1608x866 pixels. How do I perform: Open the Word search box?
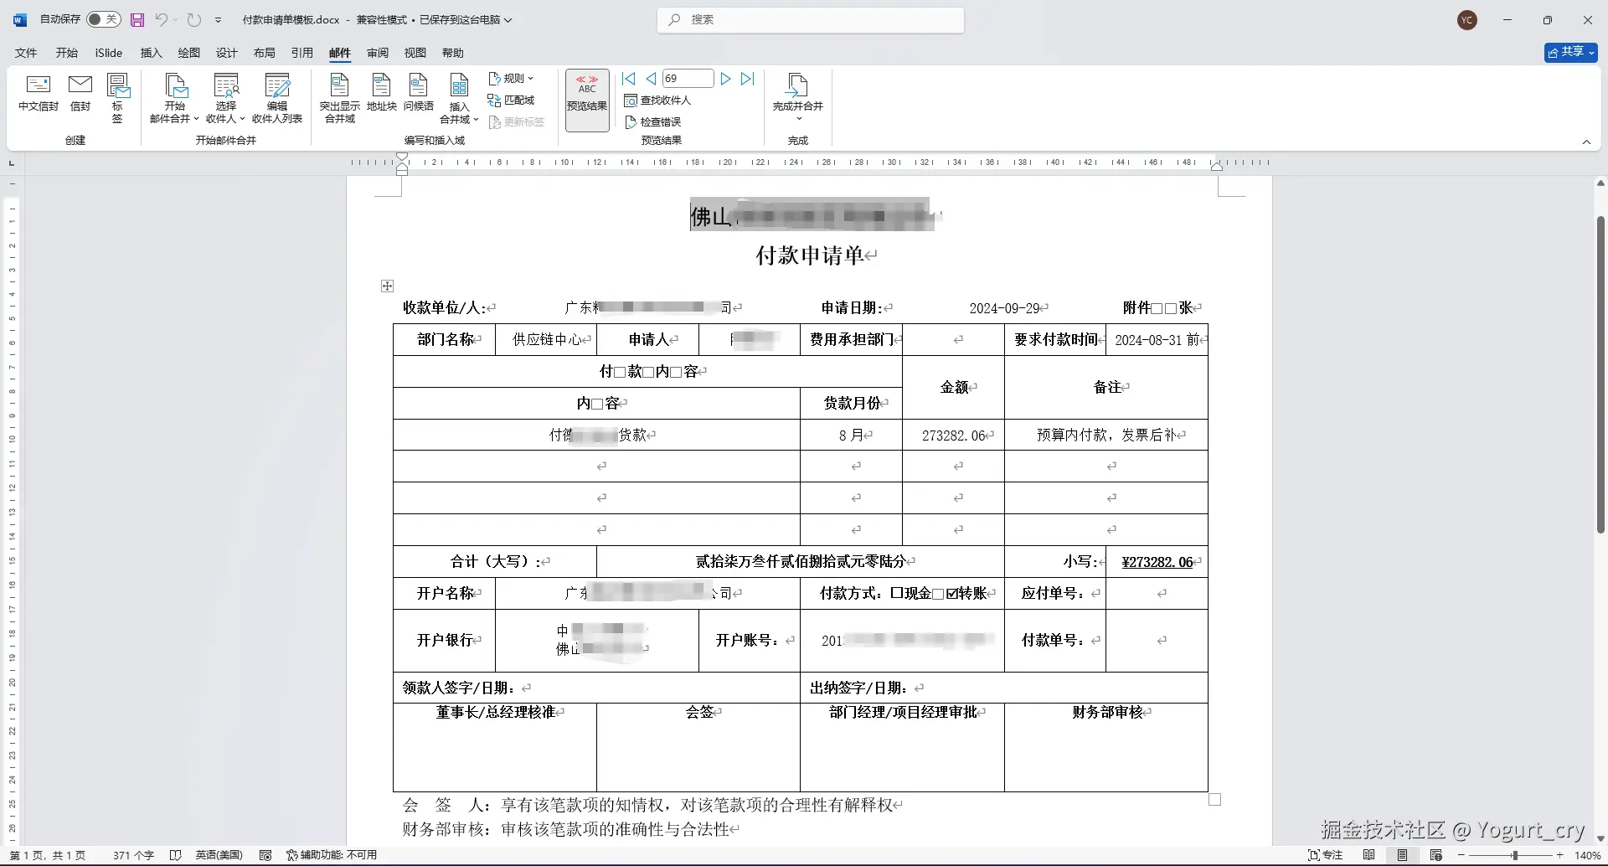[x=811, y=19]
